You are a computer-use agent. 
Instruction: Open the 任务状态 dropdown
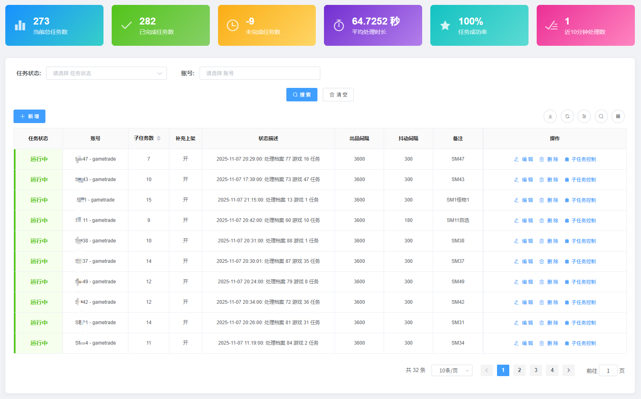[106, 73]
